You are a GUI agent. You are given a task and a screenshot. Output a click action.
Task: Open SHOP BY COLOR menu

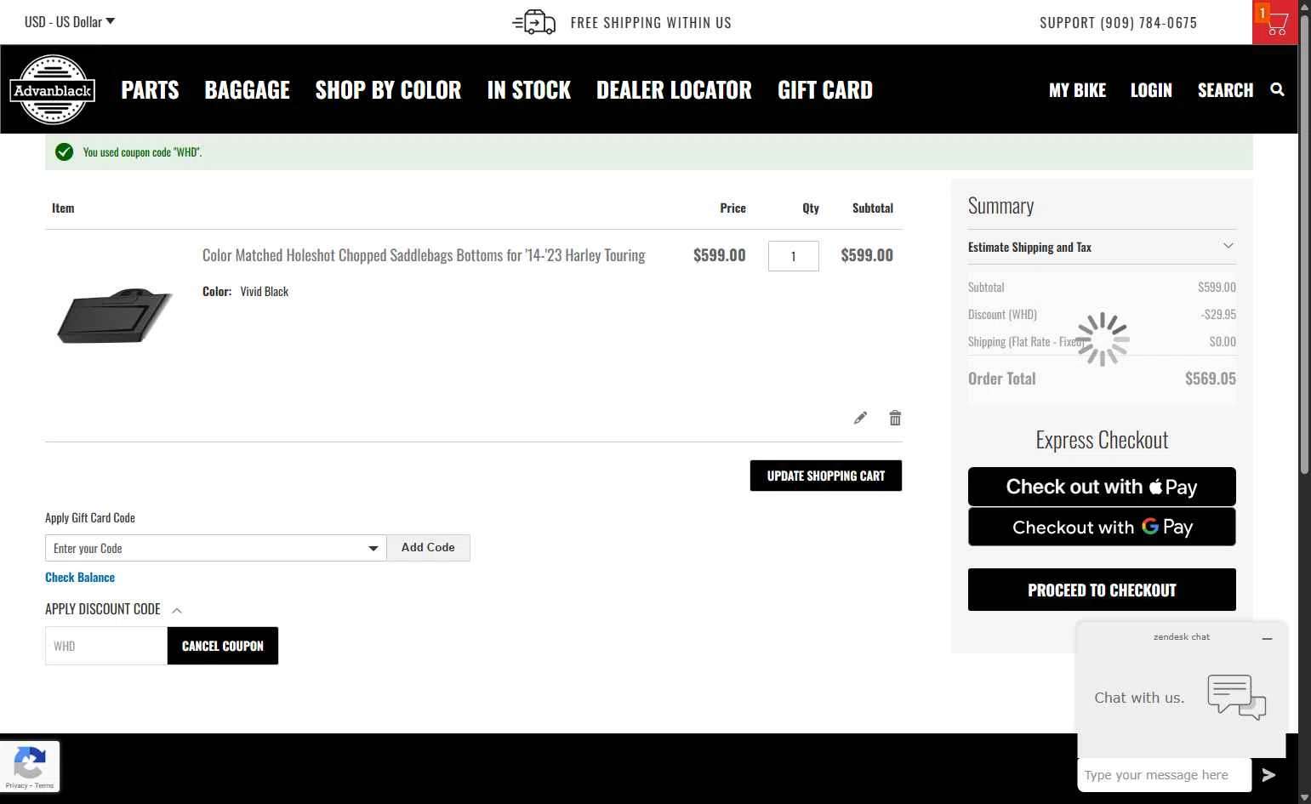coord(388,90)
